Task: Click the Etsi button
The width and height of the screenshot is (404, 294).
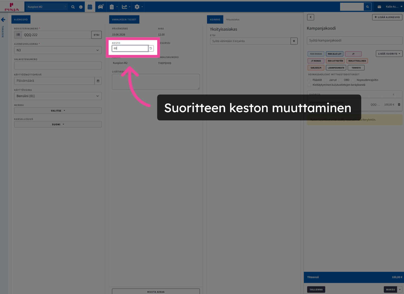Action: tap(96, 35)
